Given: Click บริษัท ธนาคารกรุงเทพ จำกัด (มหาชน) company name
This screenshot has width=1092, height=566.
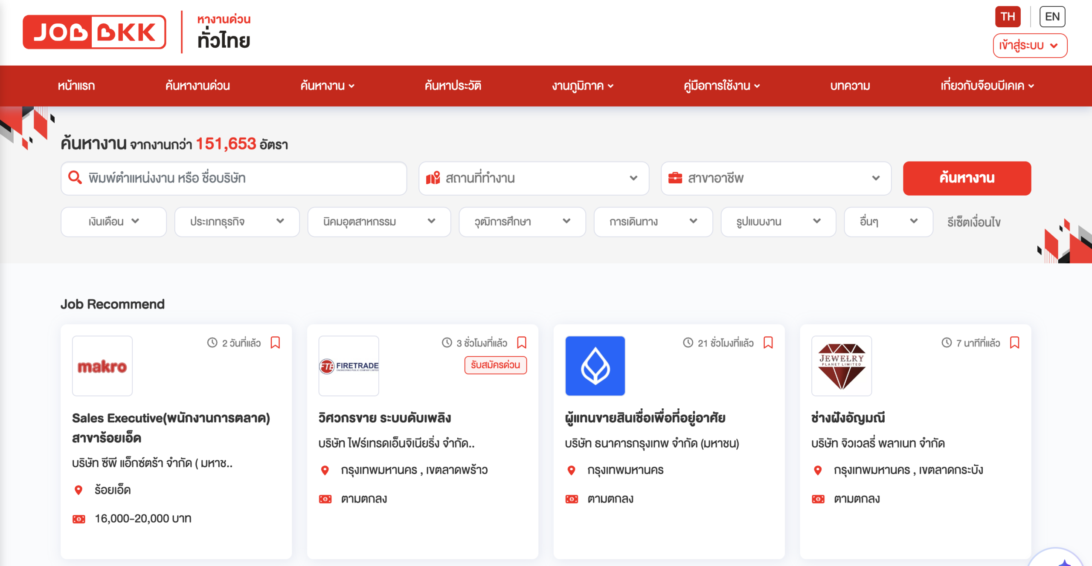Looking at the screenshot, I should (x=652, y=444).
